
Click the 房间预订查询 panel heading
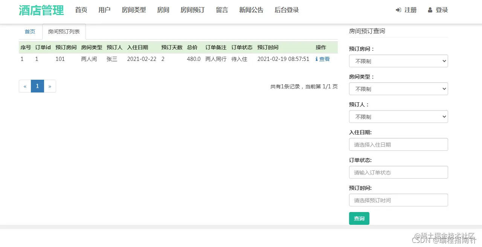367,31
